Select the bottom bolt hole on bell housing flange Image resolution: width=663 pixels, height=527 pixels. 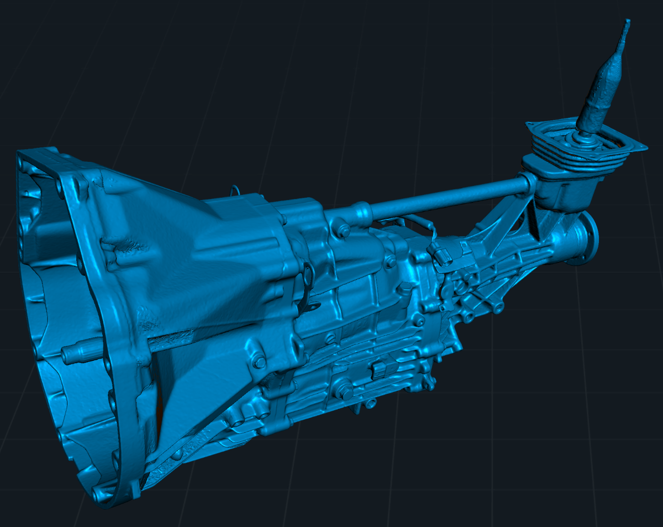(x=99, y=494)
